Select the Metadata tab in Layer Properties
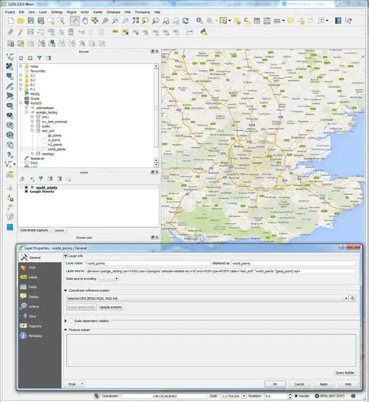Viewport: 369px width, 402px height. point(40,336)
